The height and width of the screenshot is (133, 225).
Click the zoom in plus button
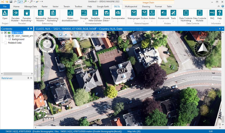[x=47, y=42]
